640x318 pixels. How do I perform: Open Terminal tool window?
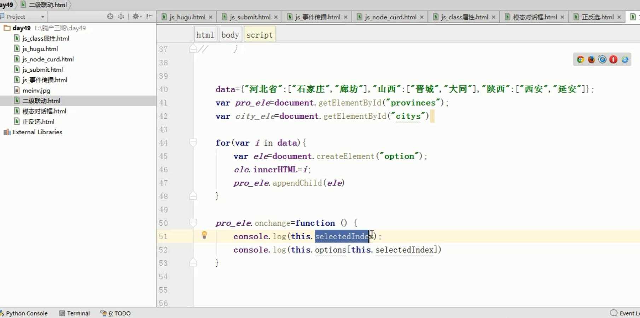click(x=75, y=313)
